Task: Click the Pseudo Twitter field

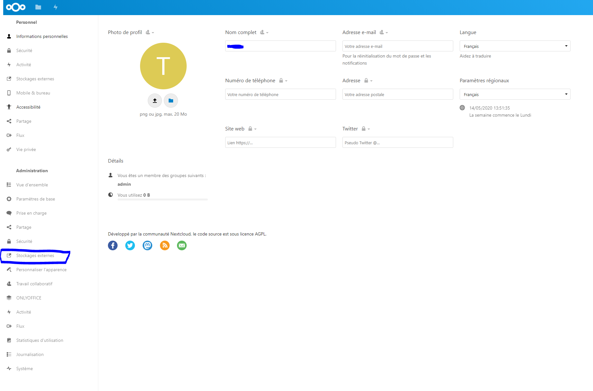Action: point(398,142)
